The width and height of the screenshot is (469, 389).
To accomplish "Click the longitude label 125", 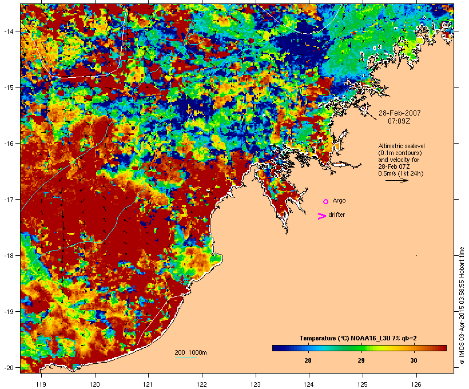I will (363, 384).
